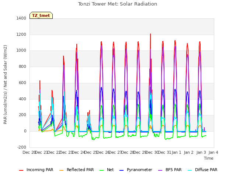Click the cyan Diffuse PAR color swatch

tap(190, 170)
